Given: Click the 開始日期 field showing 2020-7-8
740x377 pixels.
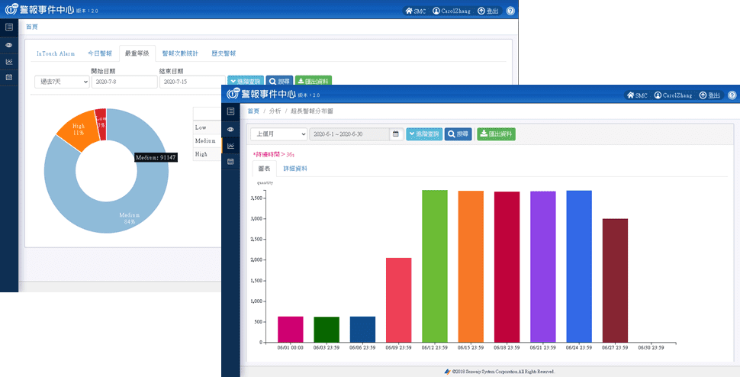Looking at the screenshot, I should [x=124, y=82].
